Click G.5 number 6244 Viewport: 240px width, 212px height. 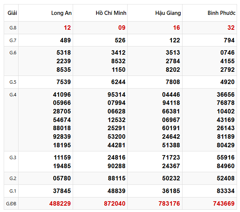point(118,82)
